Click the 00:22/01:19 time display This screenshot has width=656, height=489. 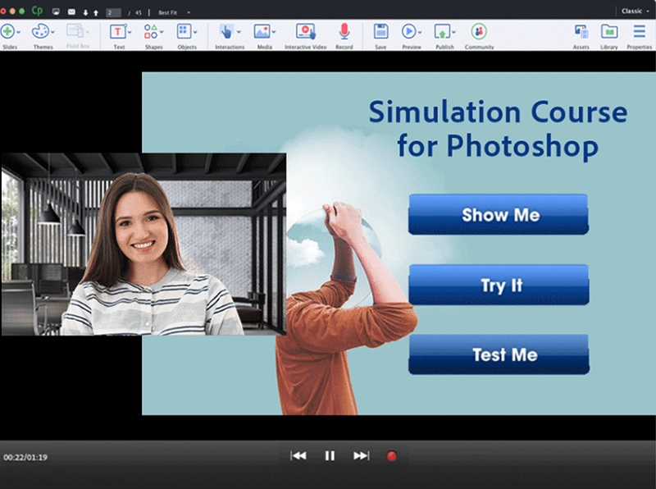(x=25, y=457)
